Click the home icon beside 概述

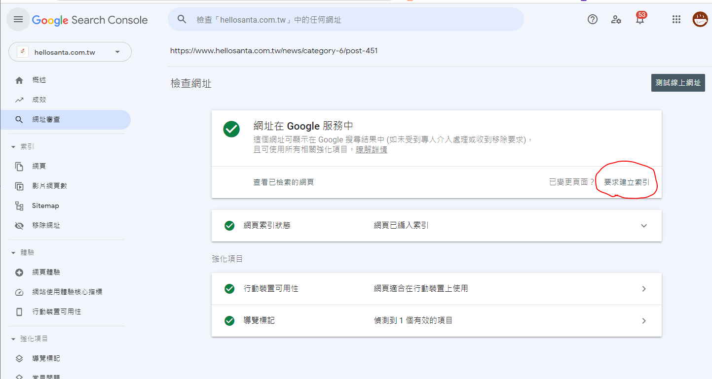click(19, 80)
